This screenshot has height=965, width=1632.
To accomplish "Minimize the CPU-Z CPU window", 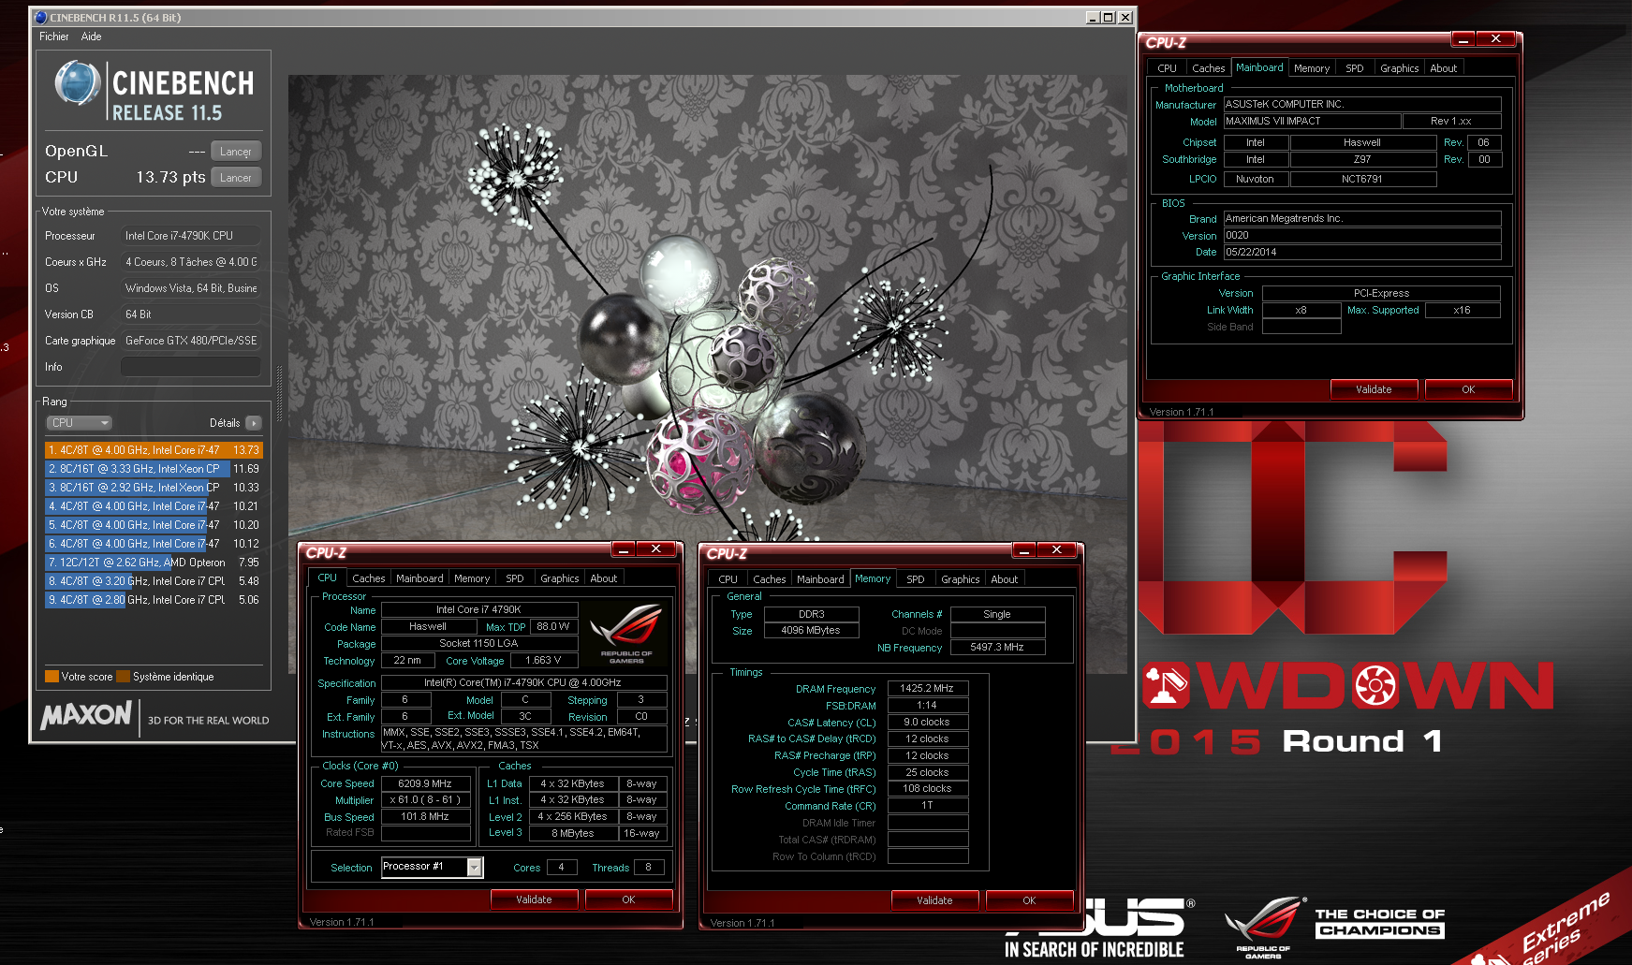I will 624,549.
